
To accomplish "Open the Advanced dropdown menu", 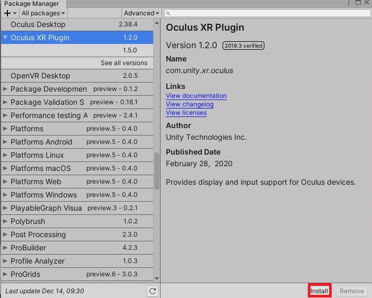I will [141, 13].
